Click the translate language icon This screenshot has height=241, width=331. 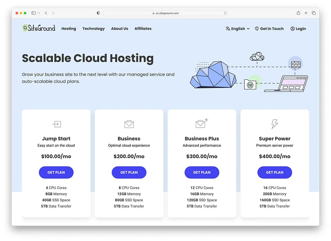228,29
